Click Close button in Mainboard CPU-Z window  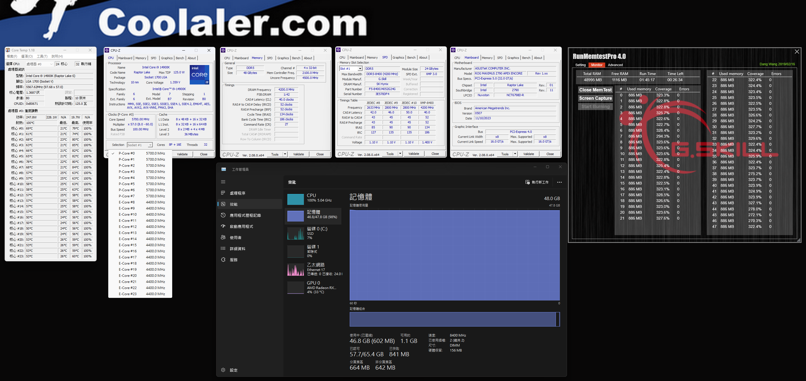550,154
